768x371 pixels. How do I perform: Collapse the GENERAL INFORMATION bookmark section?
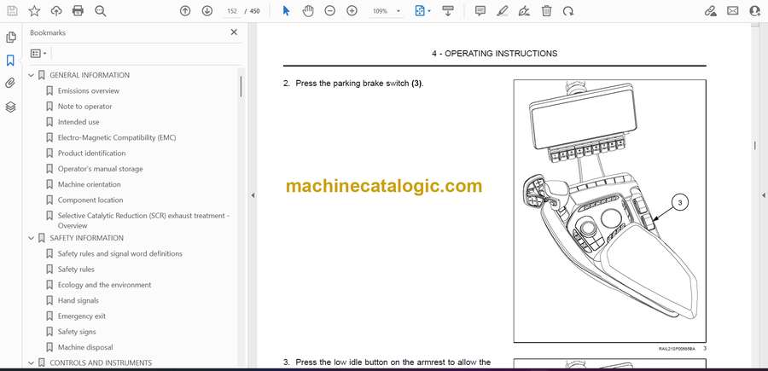coord(32,75)
